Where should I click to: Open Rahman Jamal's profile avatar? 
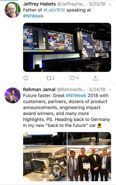(12, 95)
